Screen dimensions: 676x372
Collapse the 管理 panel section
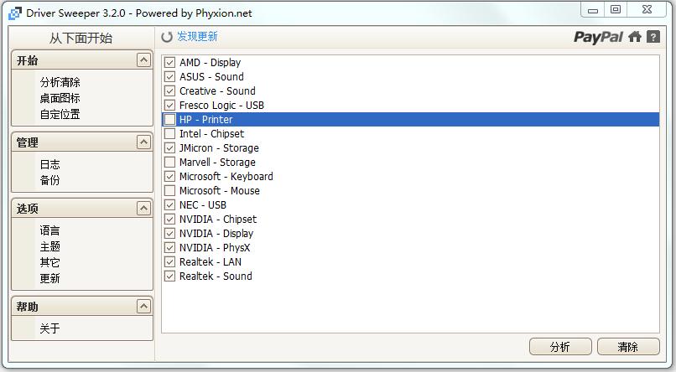[143, 142]
